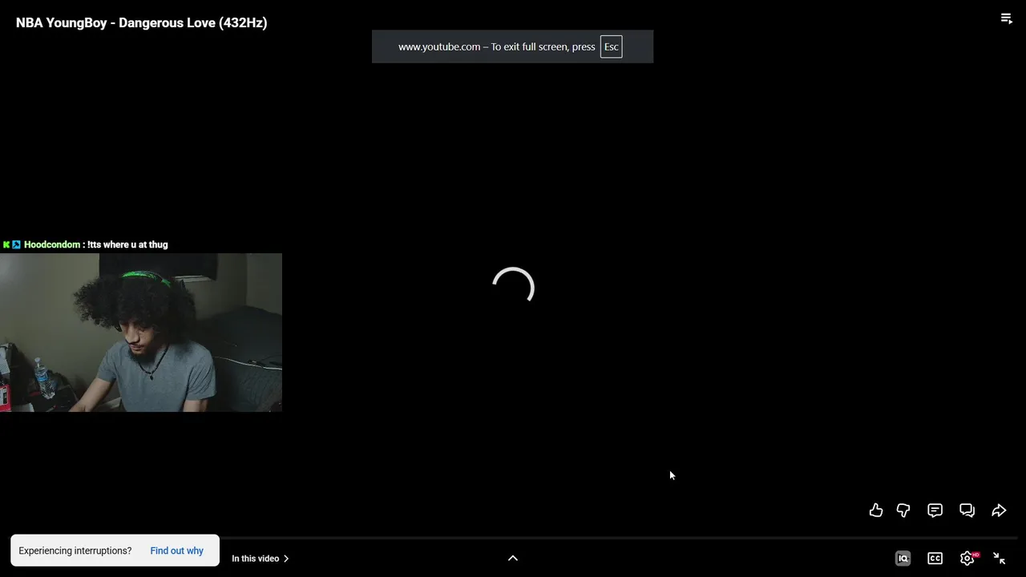Click the IQ extension icon

click(903, 559)
